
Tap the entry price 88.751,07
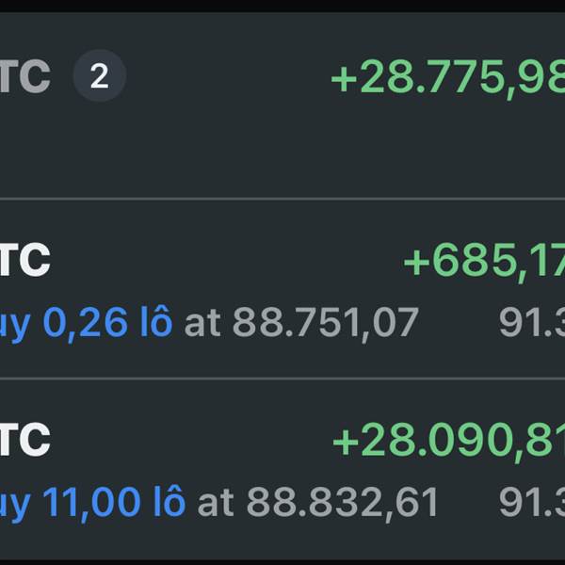pos(325,323)
